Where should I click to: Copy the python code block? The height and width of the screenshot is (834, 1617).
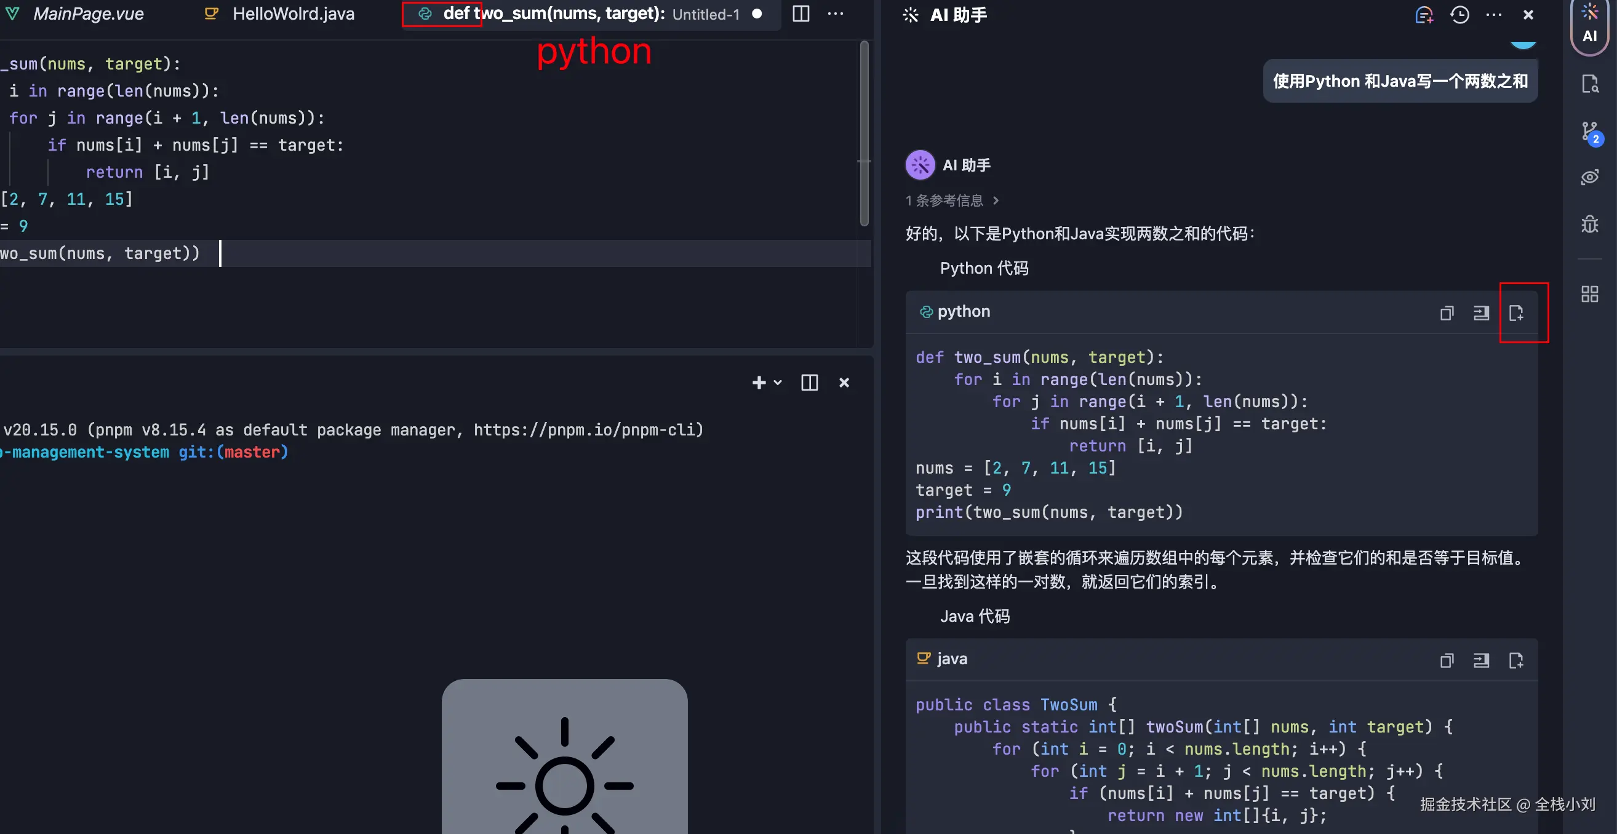pyautogui.click(x=1447, y=312)
